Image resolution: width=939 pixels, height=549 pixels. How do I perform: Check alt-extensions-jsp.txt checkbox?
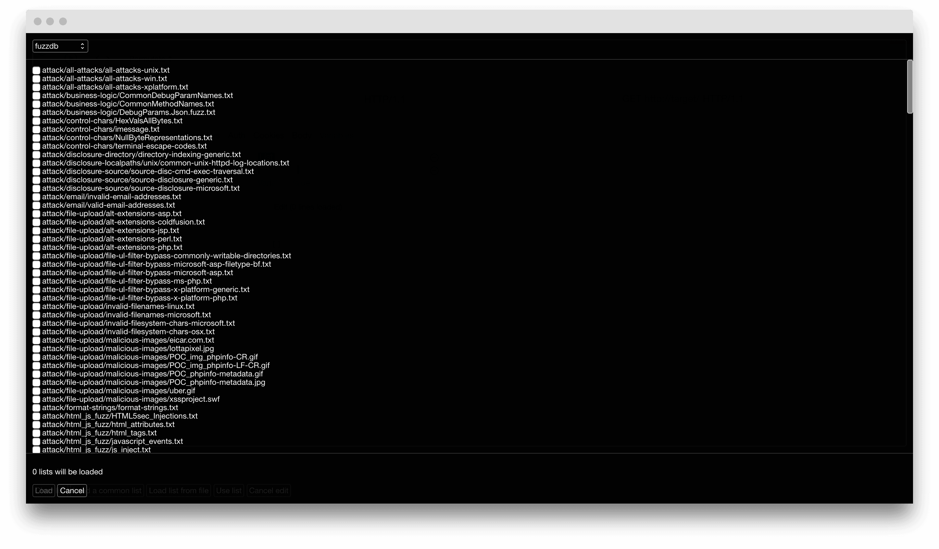tap(36, 231)
